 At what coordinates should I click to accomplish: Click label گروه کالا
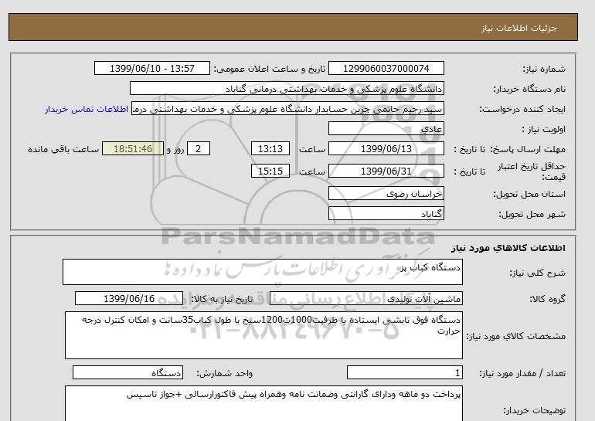[x=548, y=299]
